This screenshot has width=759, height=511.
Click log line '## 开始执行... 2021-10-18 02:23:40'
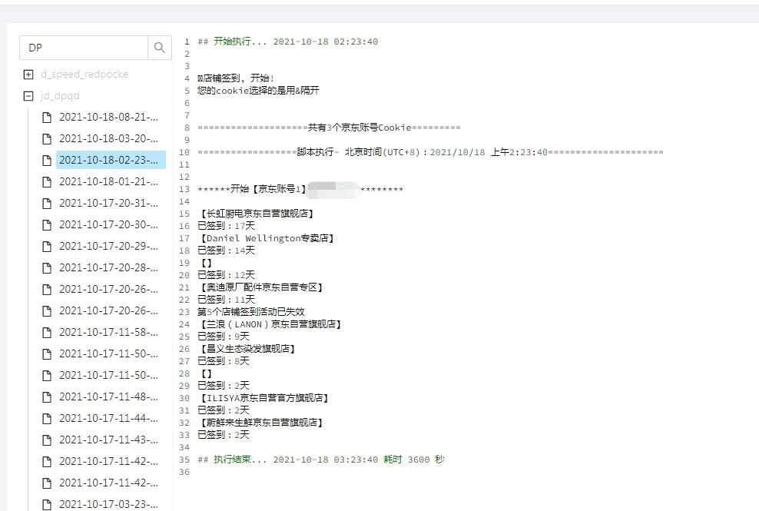tap(287, 41)
